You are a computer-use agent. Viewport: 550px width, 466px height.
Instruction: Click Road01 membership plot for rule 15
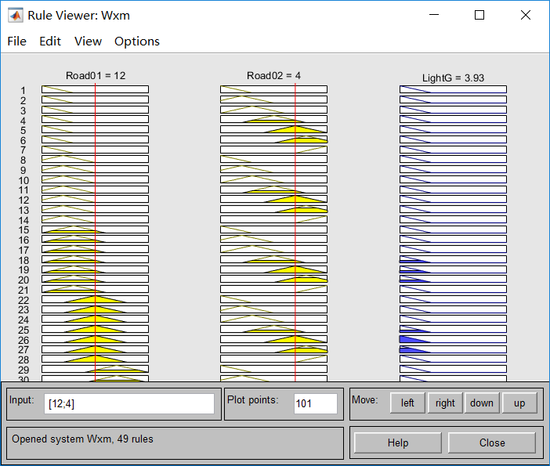95,229
